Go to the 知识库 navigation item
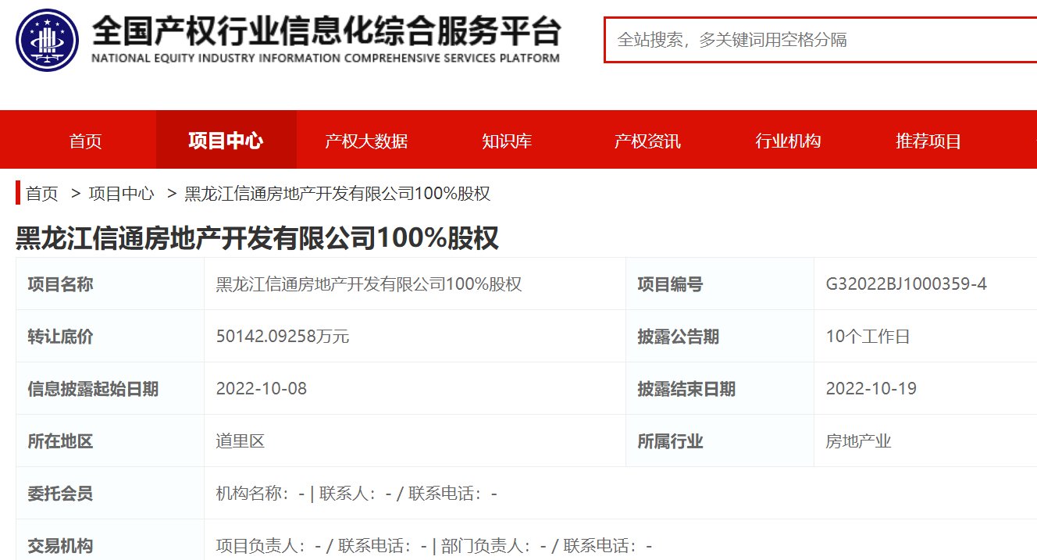This screenshot has width=1037, height=560. (507, 141)
